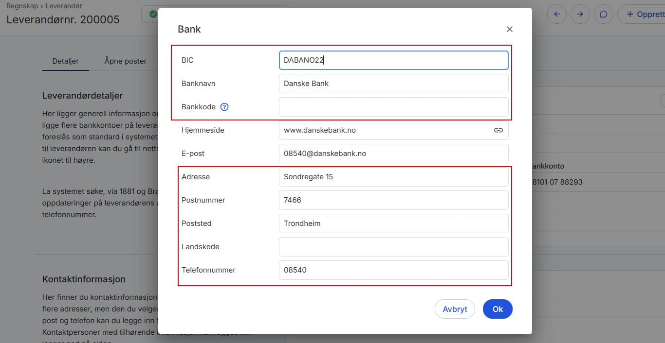Click into the empty Landskode field
Image resolution: width=665 pixels, height=343 pixels.
tap(393, 247)
